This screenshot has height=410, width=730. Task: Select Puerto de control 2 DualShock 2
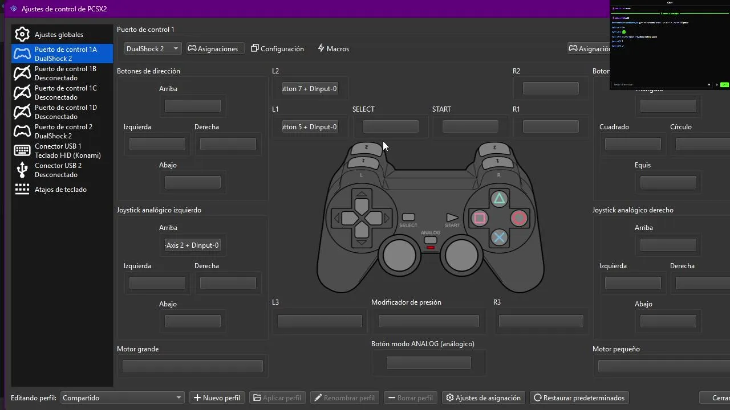coord(62,132)
